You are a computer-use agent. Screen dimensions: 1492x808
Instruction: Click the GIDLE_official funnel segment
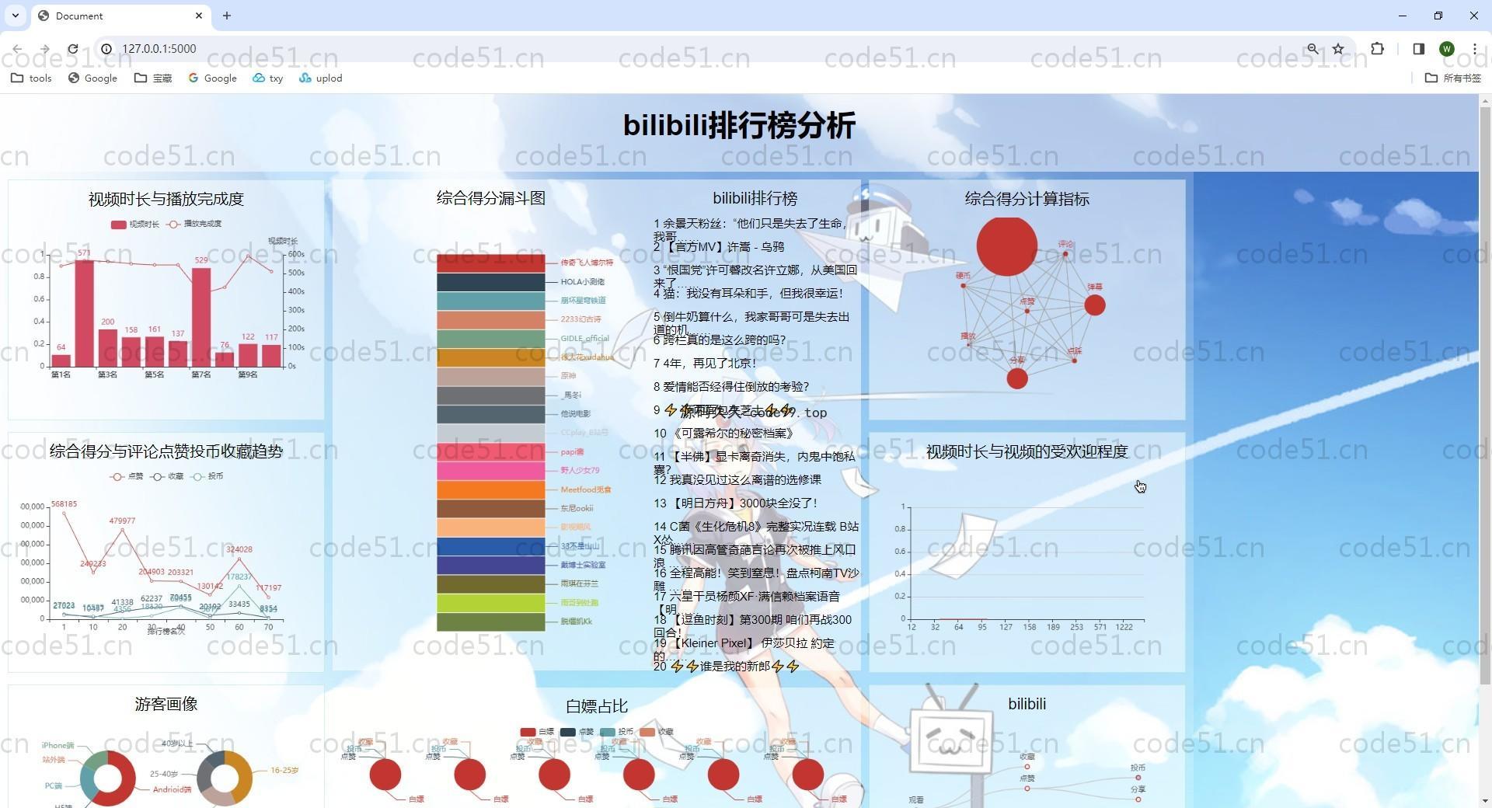coord(490,339)
